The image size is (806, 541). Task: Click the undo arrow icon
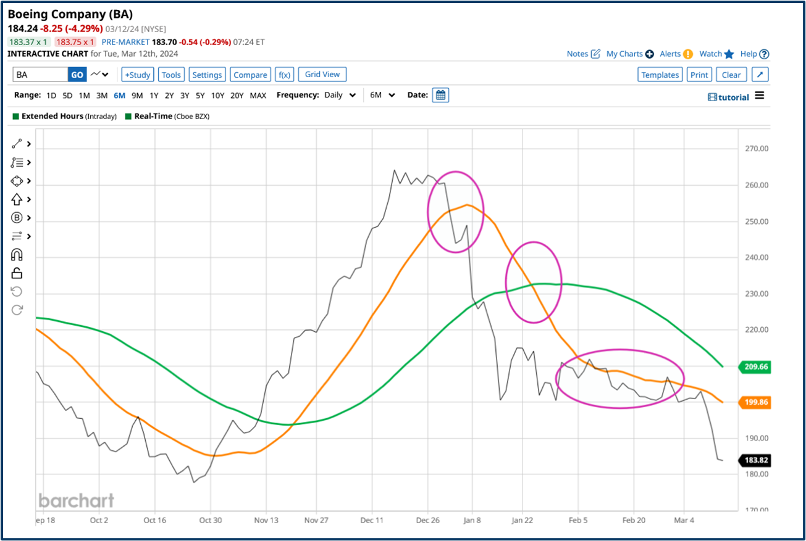pyautogui.click(x=17, y=291)
